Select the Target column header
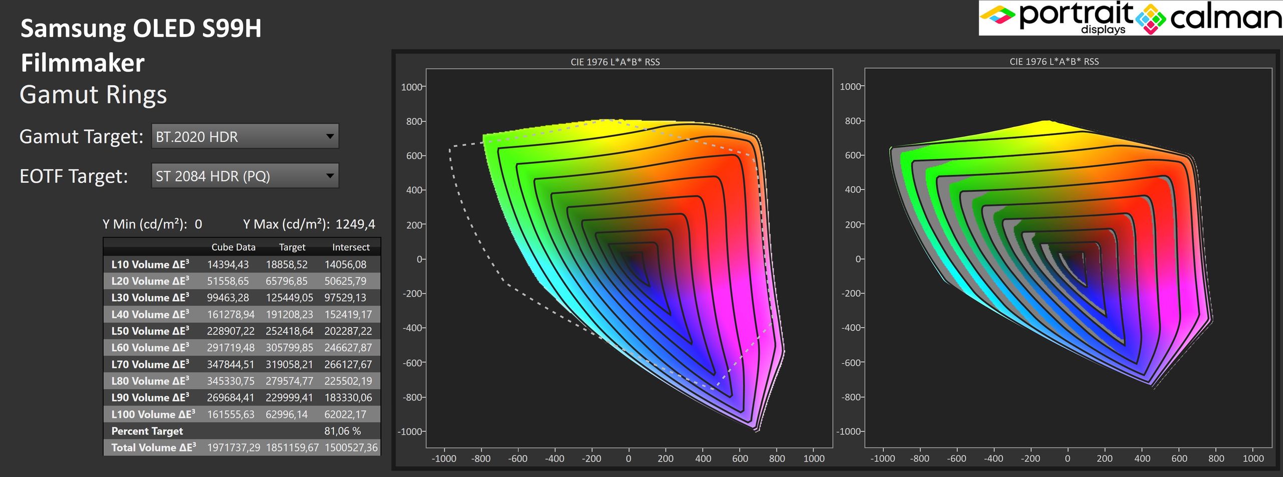 click(292, 247)
